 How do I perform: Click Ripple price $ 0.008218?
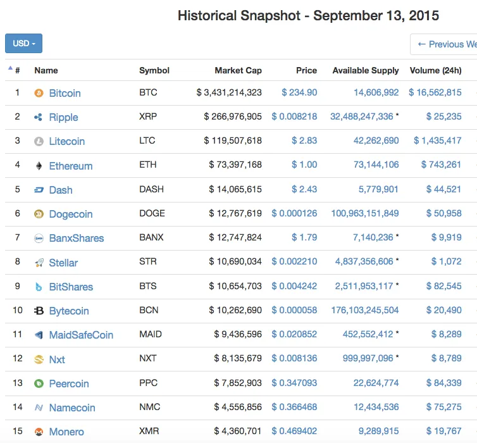point(294,116)
